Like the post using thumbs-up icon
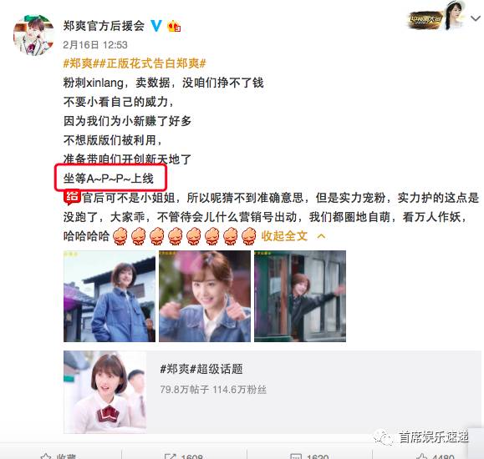The width and height of the screenshot is (484, 459). click(422, 456)
